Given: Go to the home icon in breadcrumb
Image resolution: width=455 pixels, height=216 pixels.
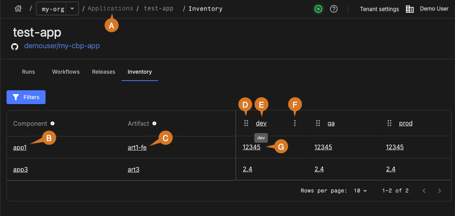Looking at the screenshot, I should [18, 9].
